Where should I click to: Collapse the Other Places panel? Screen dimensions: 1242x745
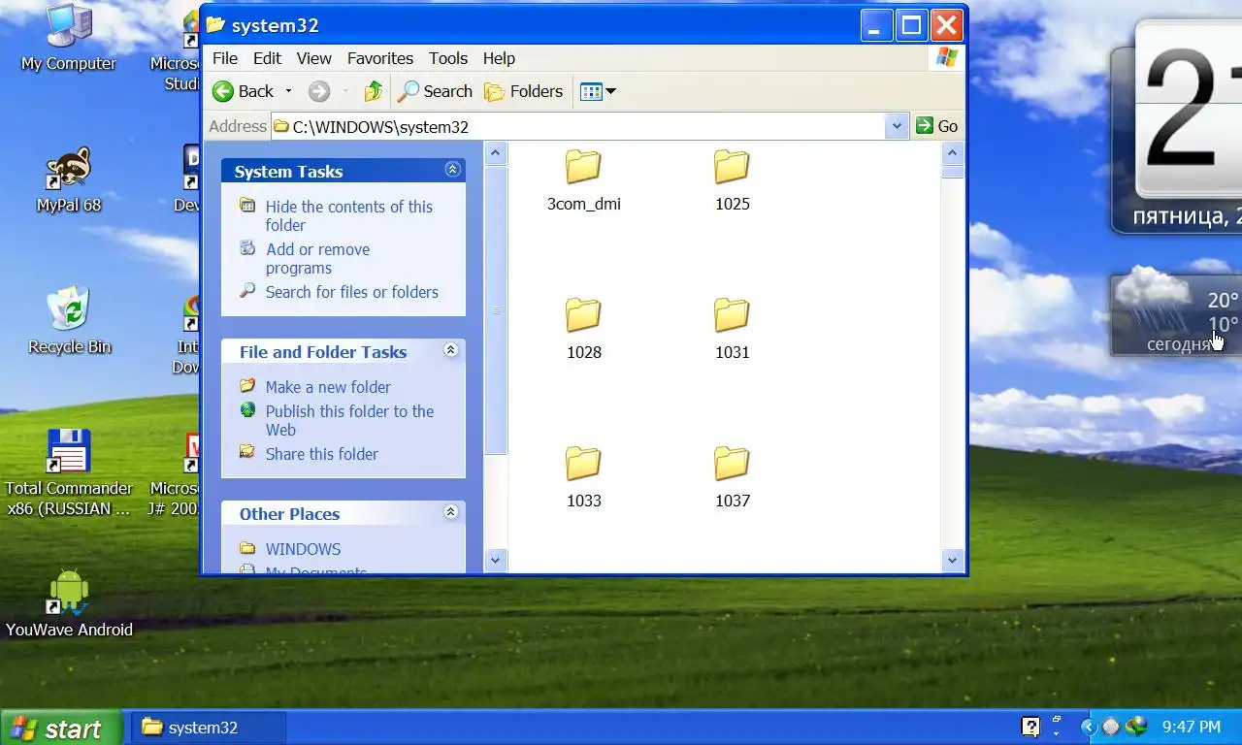click(451, 512)
